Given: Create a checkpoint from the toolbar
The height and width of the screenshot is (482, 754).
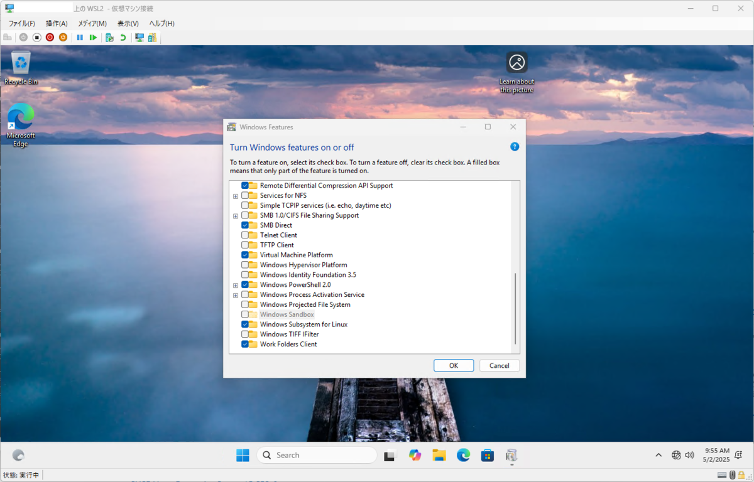Looking at the screenshot, I should [109, 38].
